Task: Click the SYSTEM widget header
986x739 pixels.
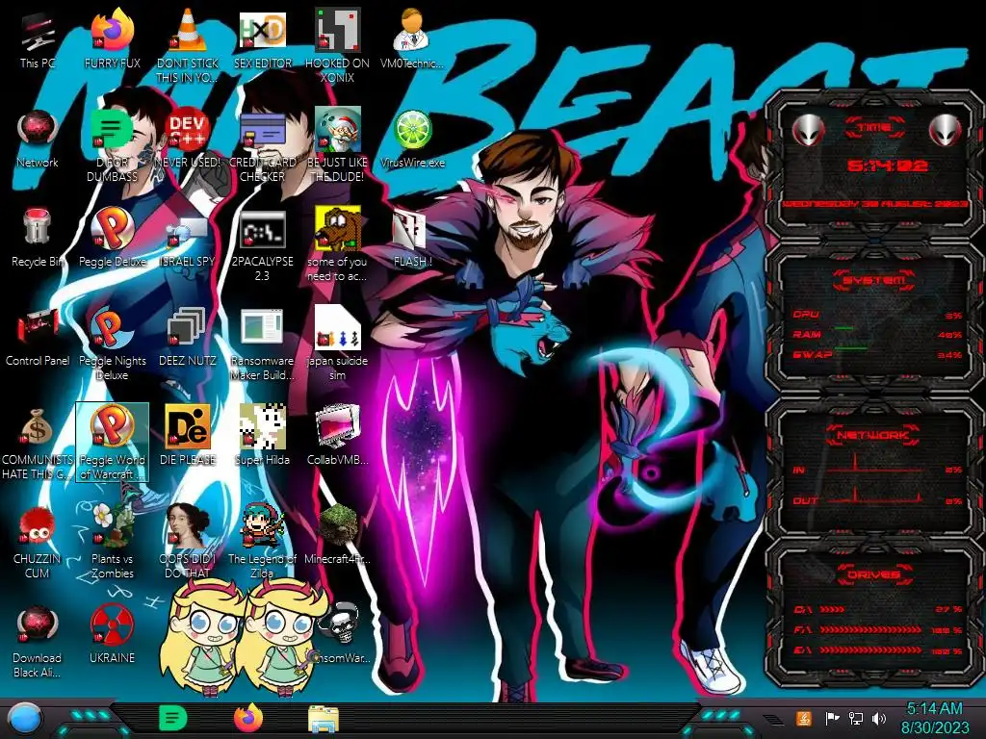Action: point(874,280)
